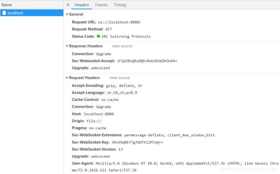
Task: Switch to the Frames tab
Action: (x=101, y=5)
